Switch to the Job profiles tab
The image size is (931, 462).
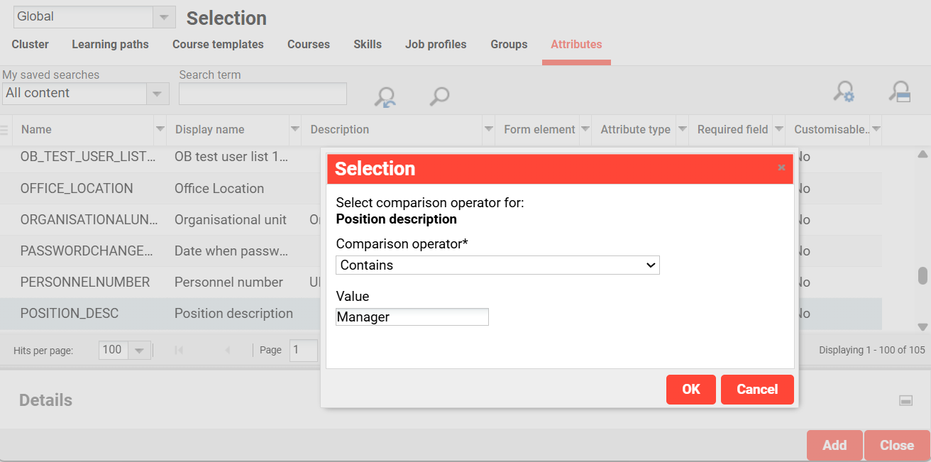(x=436, y=44)
